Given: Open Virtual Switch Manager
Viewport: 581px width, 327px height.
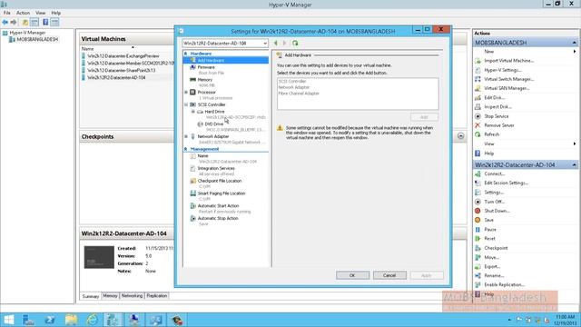Looking at the screenshot, I should pyautogui.click(x=508, y=79).
